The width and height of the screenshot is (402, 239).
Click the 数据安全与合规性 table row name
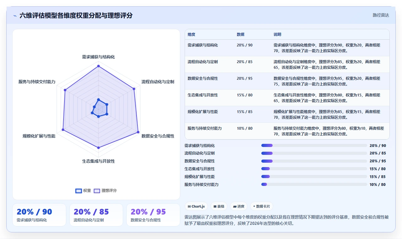[203, 79]
